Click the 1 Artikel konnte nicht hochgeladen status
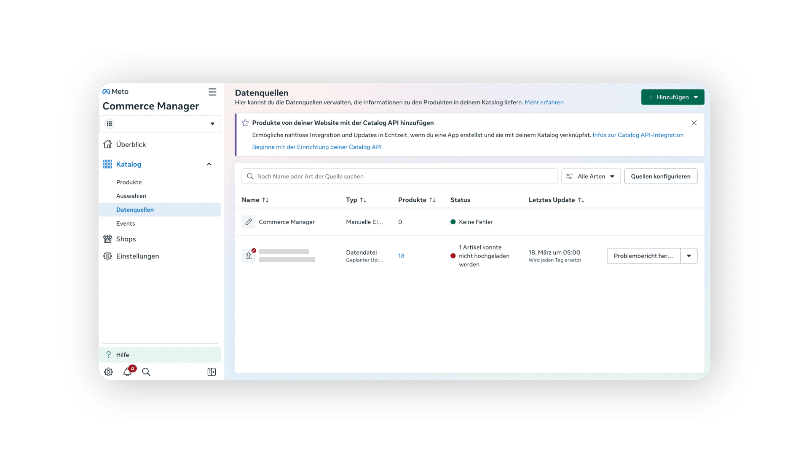 (x=480, y=256)
